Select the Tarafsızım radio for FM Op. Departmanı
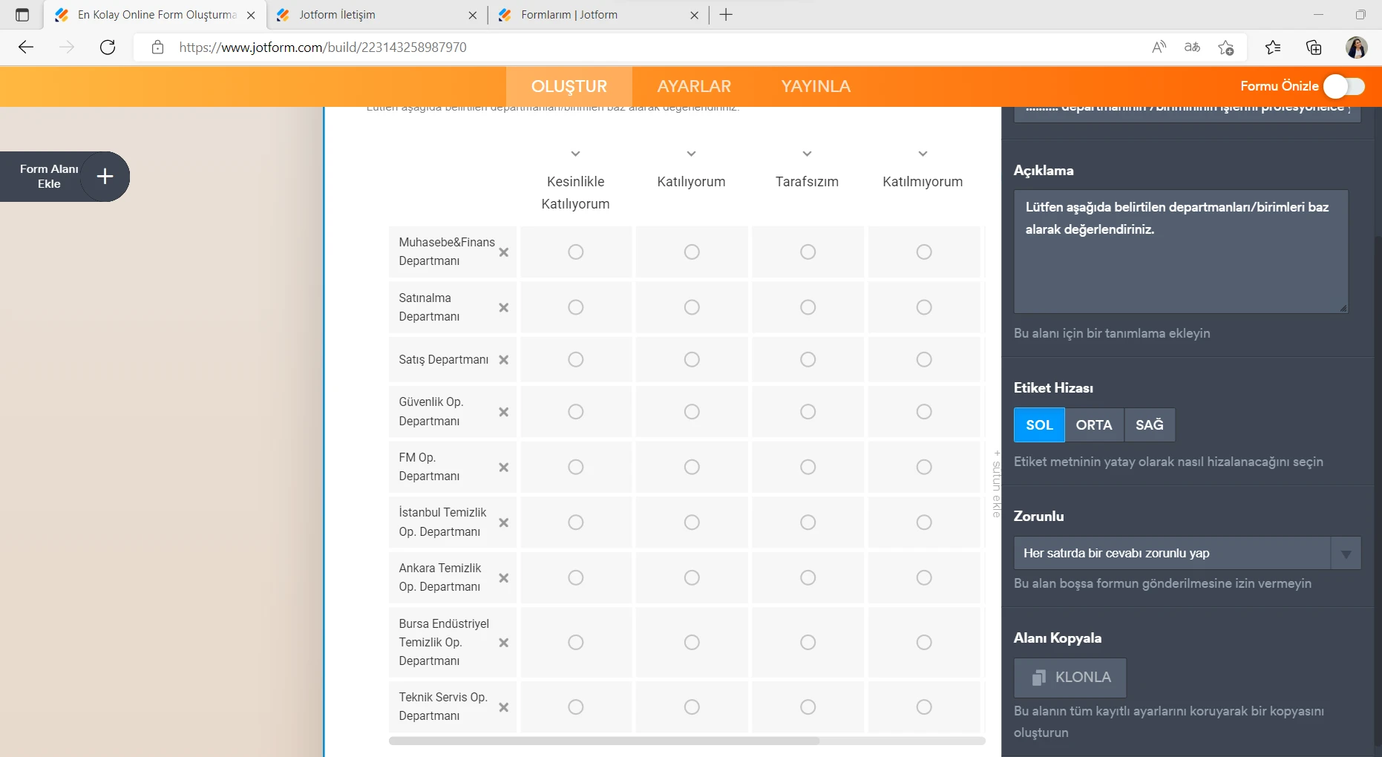Image resolution: width=1382 pixels, height=757 pixels. click(x=808, y=468)
